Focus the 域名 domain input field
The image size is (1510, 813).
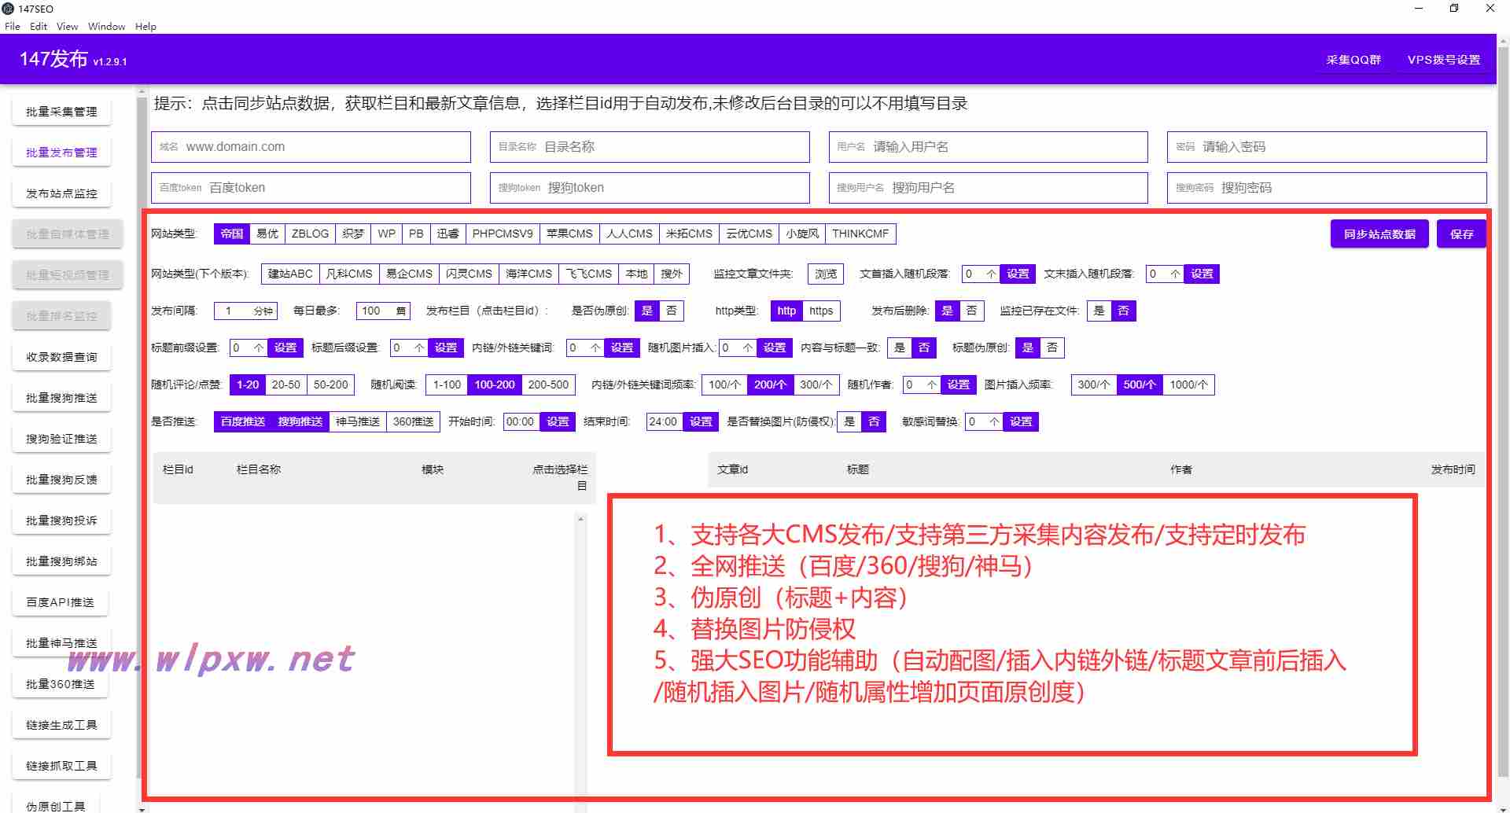[x=311, y=147]
